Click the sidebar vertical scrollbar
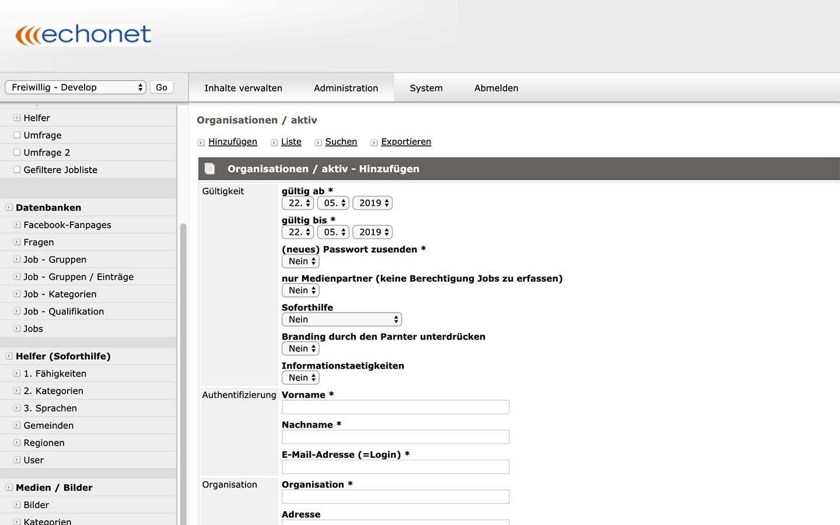 [183, 373]
